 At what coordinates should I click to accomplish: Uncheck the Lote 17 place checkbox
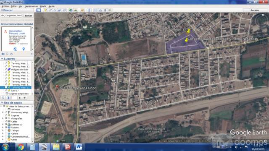[6, 91]
